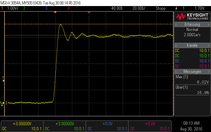Select channel 4 label in top bar

(69, 8)
